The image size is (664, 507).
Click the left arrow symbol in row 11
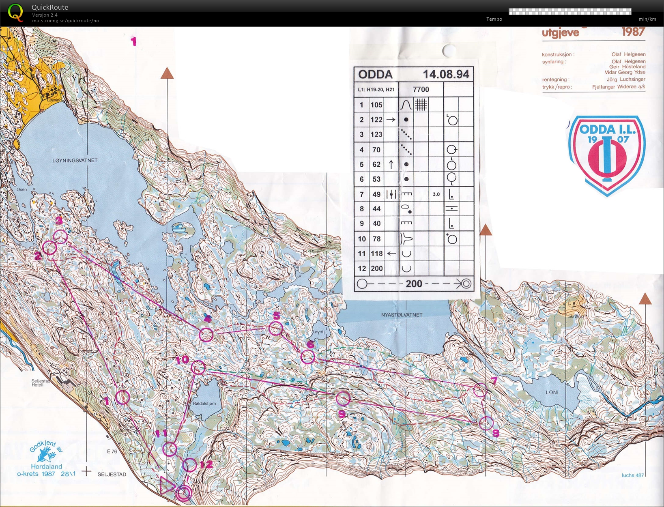(391, 253)
